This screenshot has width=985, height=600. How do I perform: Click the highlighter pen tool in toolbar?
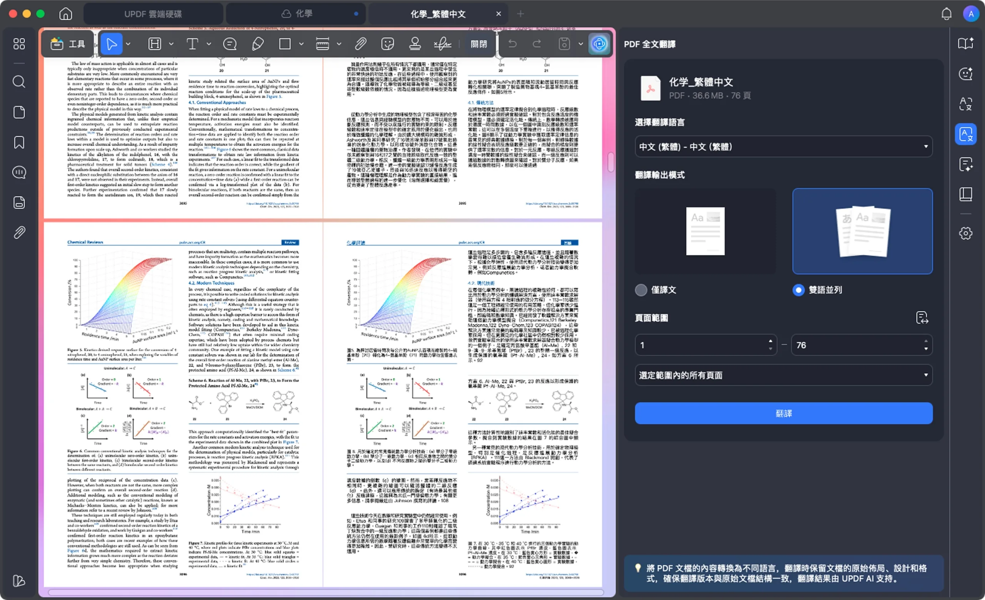click(258, 43)
